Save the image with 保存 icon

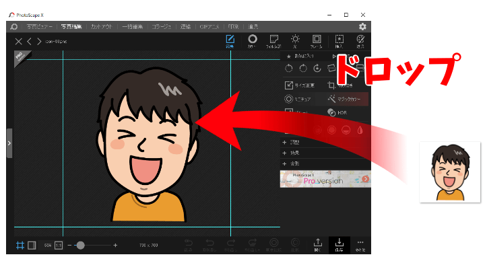339,245
